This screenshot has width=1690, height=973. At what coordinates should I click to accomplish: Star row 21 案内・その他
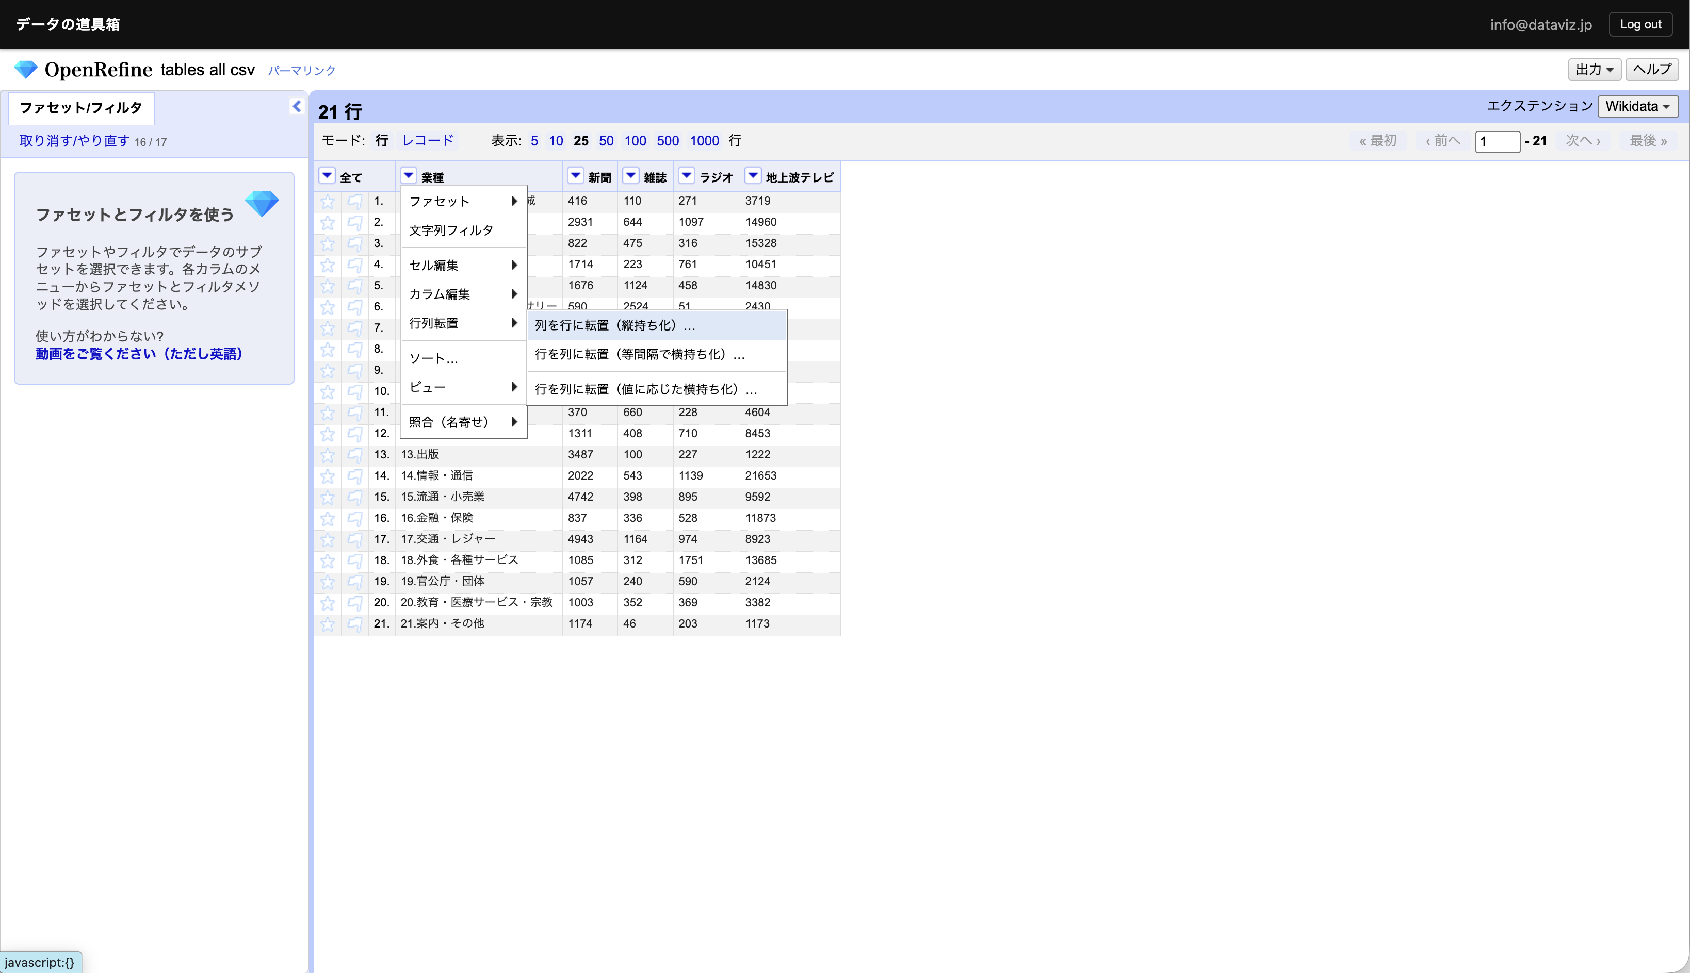click(328, 624)
